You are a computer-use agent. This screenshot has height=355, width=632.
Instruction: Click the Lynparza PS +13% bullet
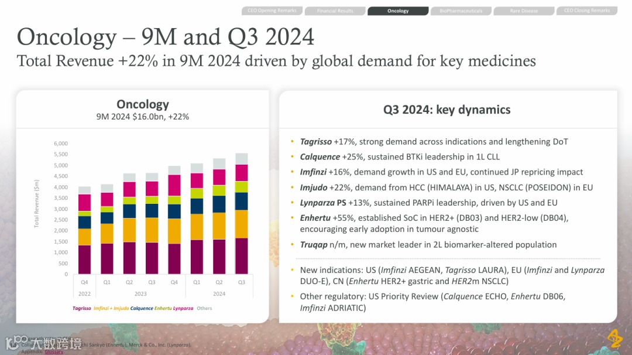pyautogui.click(x=428, y=203)
